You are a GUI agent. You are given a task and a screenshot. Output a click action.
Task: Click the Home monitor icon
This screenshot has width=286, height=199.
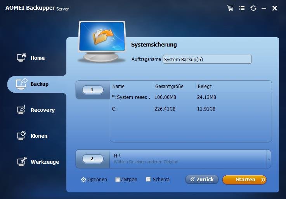pos(22,57)
